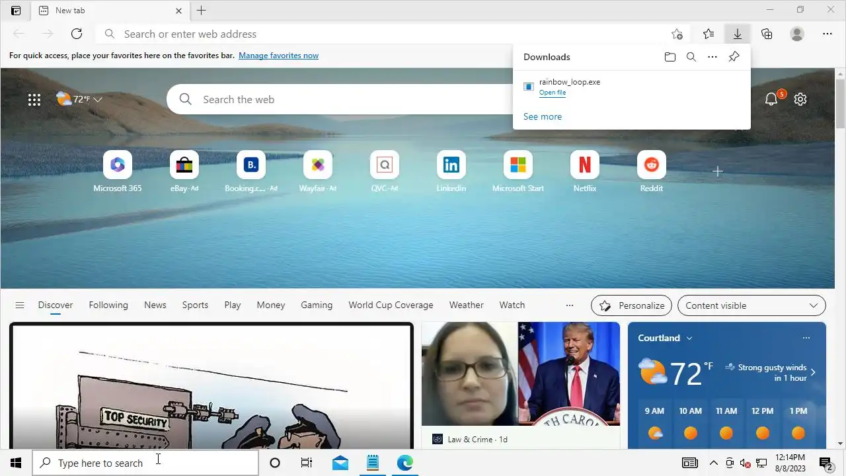The height and width of the screenshot is (476, 846).
Task: Switch to the Play tab
Action: [x=233, y=305]
